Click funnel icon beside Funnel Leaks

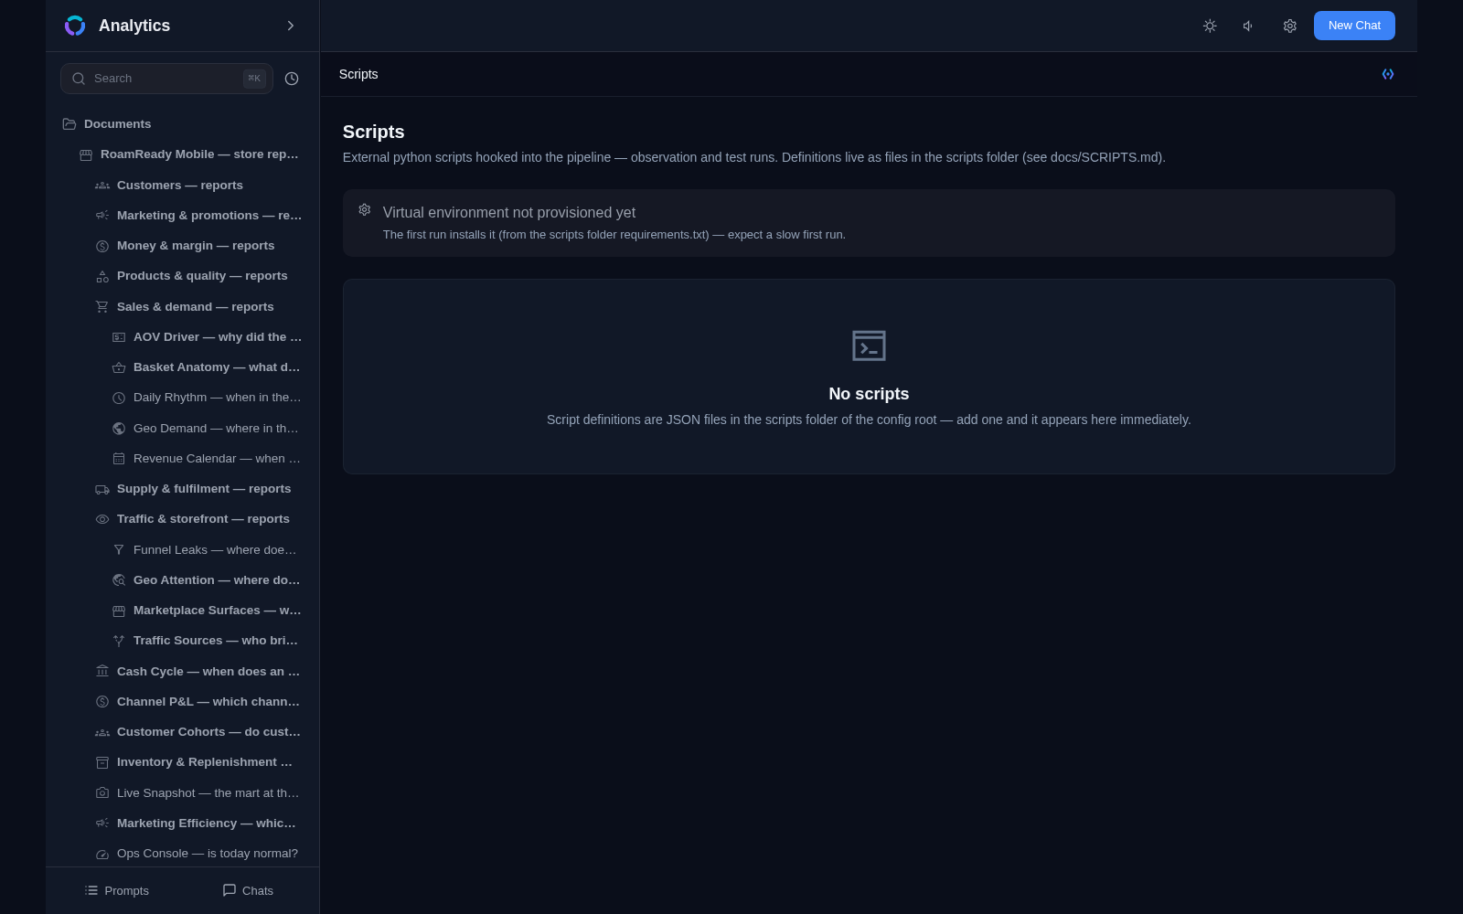[119, 550]
